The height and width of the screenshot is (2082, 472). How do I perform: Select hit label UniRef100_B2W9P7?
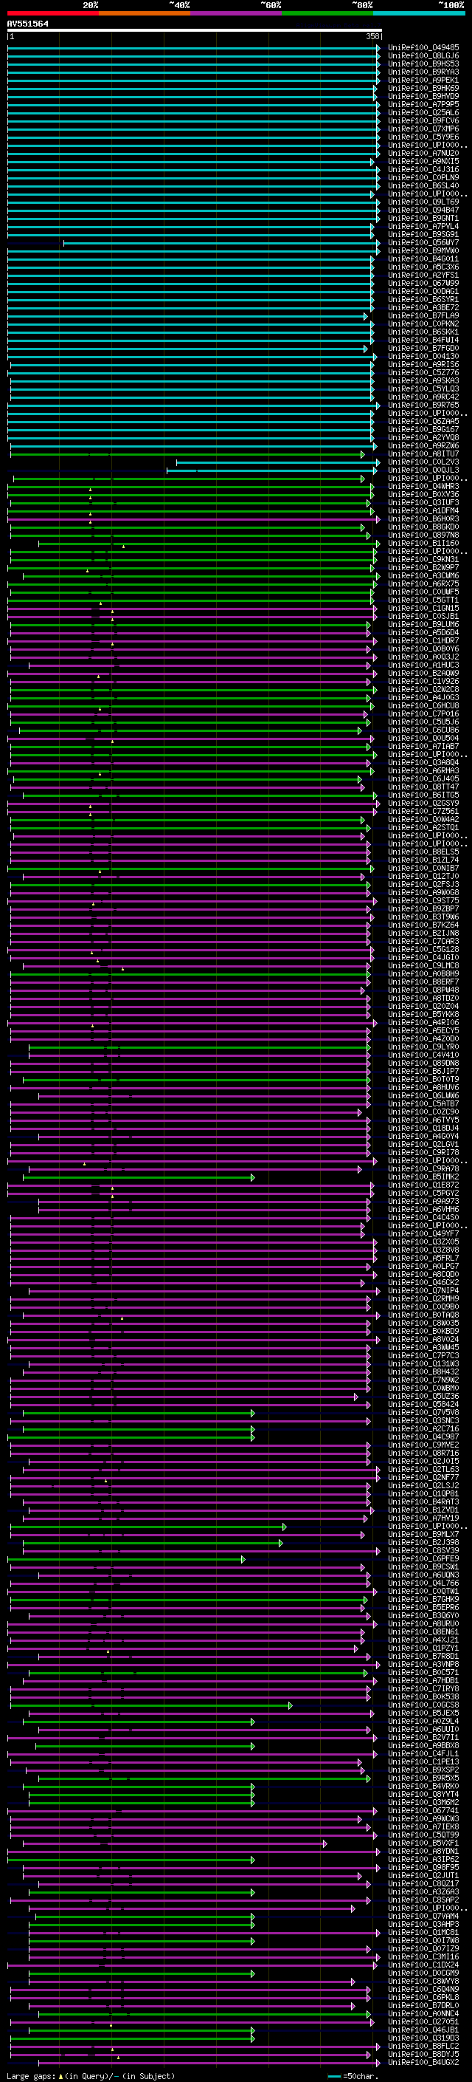tap(423, 567)
